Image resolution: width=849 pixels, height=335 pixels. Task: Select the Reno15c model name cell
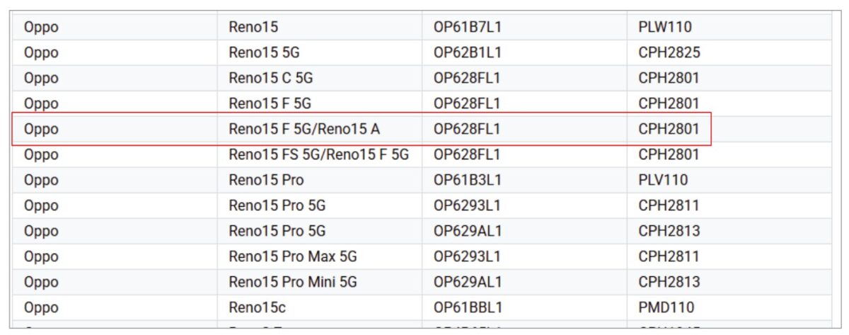click(x=253, y=307)
